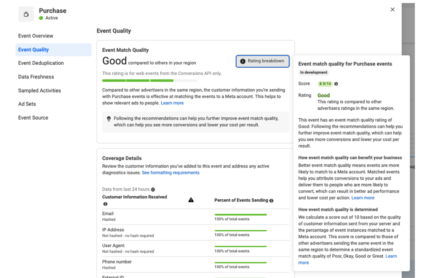Click info icon beside Percent of Events Sending

tap(271, 201)
